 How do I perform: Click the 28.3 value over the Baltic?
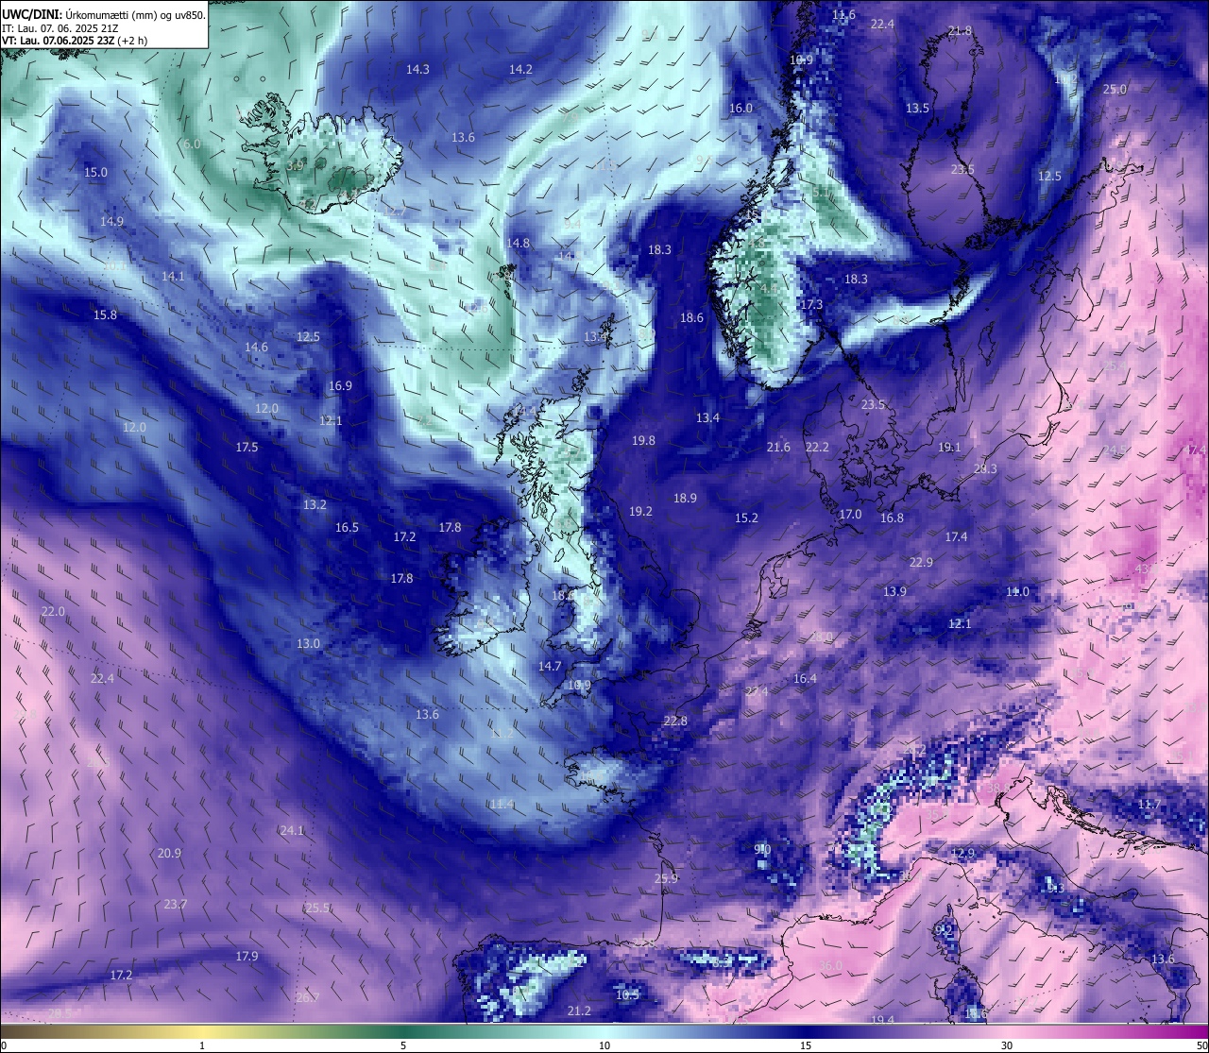tap(985, 468)
